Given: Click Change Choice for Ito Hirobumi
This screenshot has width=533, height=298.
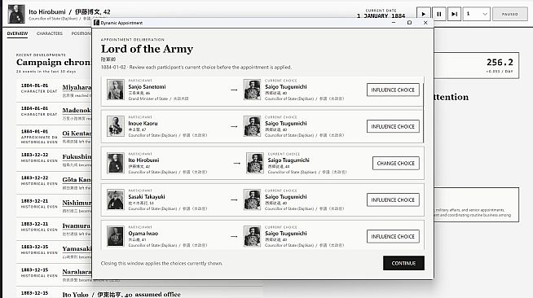Looking at the screenshot, I should (x=395, y=164).
